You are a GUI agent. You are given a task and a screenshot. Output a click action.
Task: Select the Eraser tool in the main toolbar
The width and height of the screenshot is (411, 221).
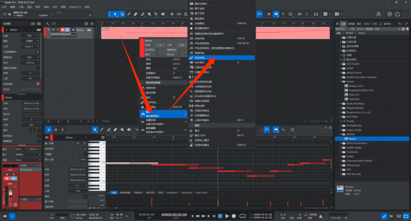tap(135, 14)
